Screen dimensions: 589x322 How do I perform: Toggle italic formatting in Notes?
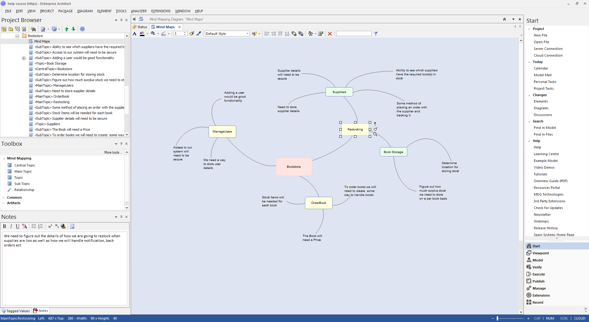click(11, 226)
